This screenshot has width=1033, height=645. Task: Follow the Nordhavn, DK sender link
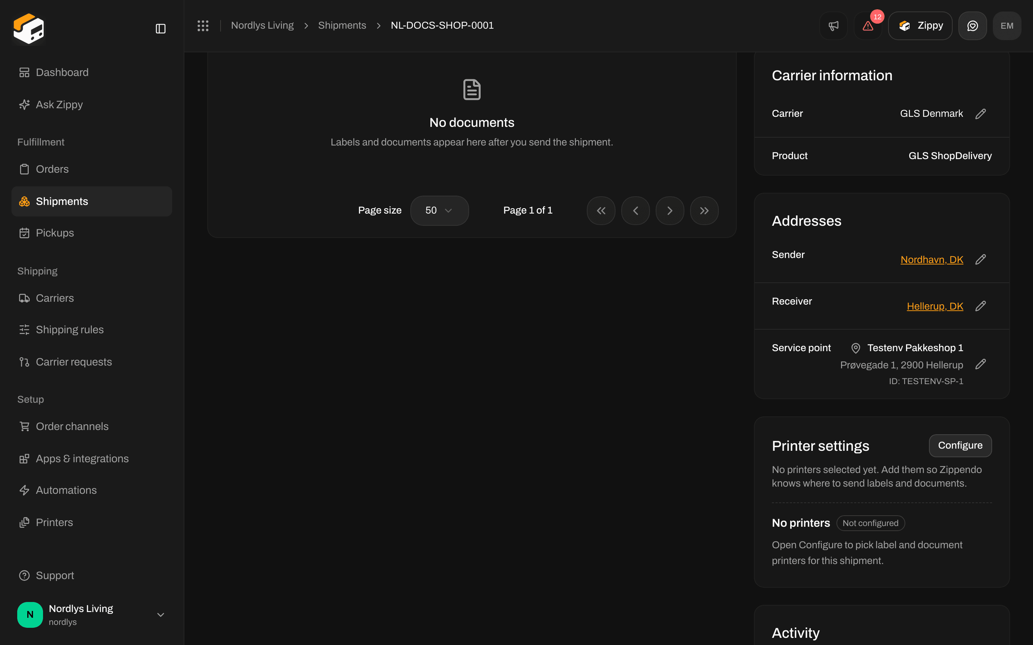(931, 259)
